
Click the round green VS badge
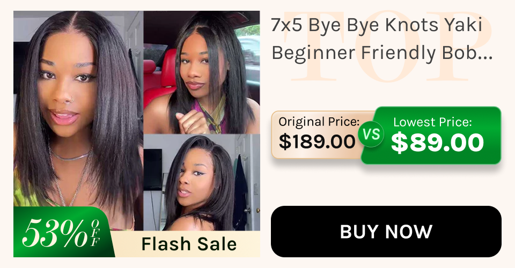(371, 134)
